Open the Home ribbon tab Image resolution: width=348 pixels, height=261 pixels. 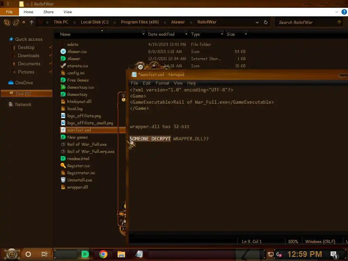[29, 12]
